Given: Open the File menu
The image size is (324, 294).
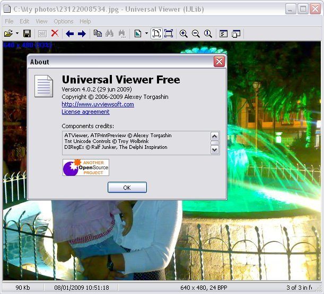Looking at the screenshot, I should pyautogui.click(x=10, y=21).
